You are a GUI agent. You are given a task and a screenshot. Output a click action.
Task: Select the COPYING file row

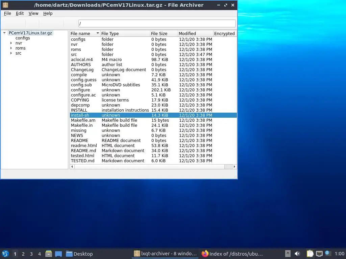(x=153, y=100)
